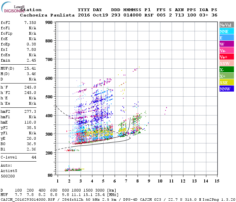Click the P1 value RSF
Viewport: 236px width, 202px height.
click(x=149, y=15)
